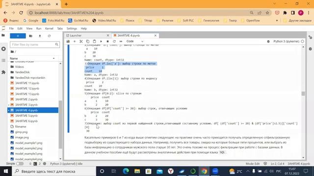Open the table of contents sidebar
Image resolution: width=314 pixels, height=176 pixels.
pyautogui.click(x=3, y=60)
